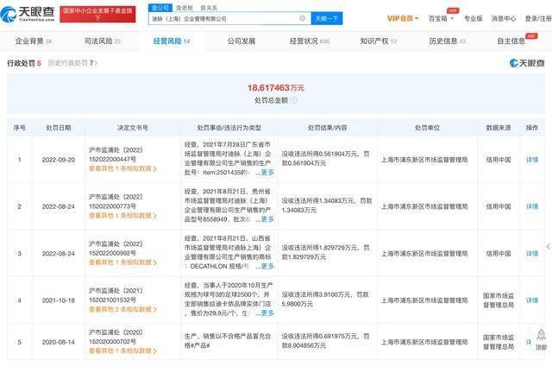552x367 pixels.
Task: Click penalty result 1.34083万元 cell
Action: click(x=327, y=206)
